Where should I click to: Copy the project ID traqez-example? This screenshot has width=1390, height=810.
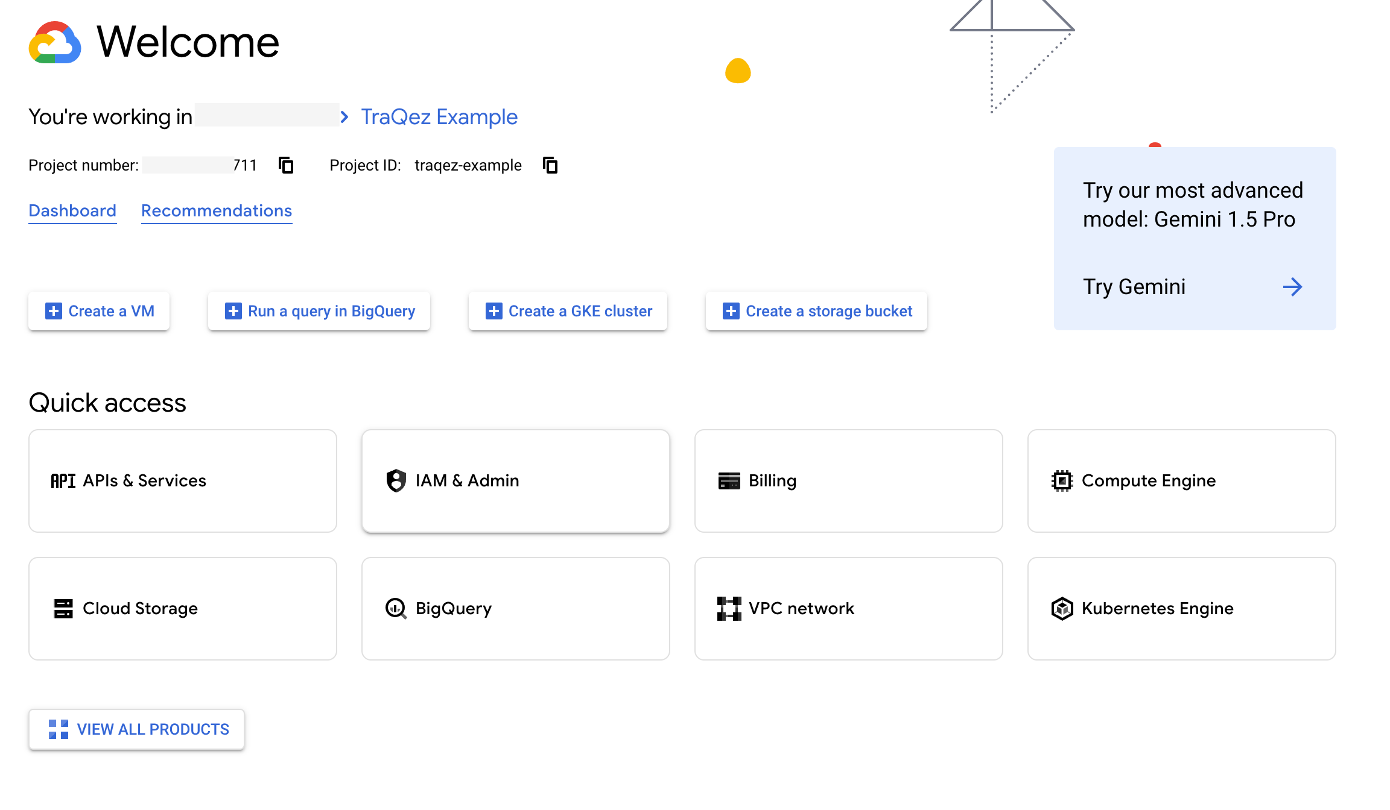[x=550, y=165]
